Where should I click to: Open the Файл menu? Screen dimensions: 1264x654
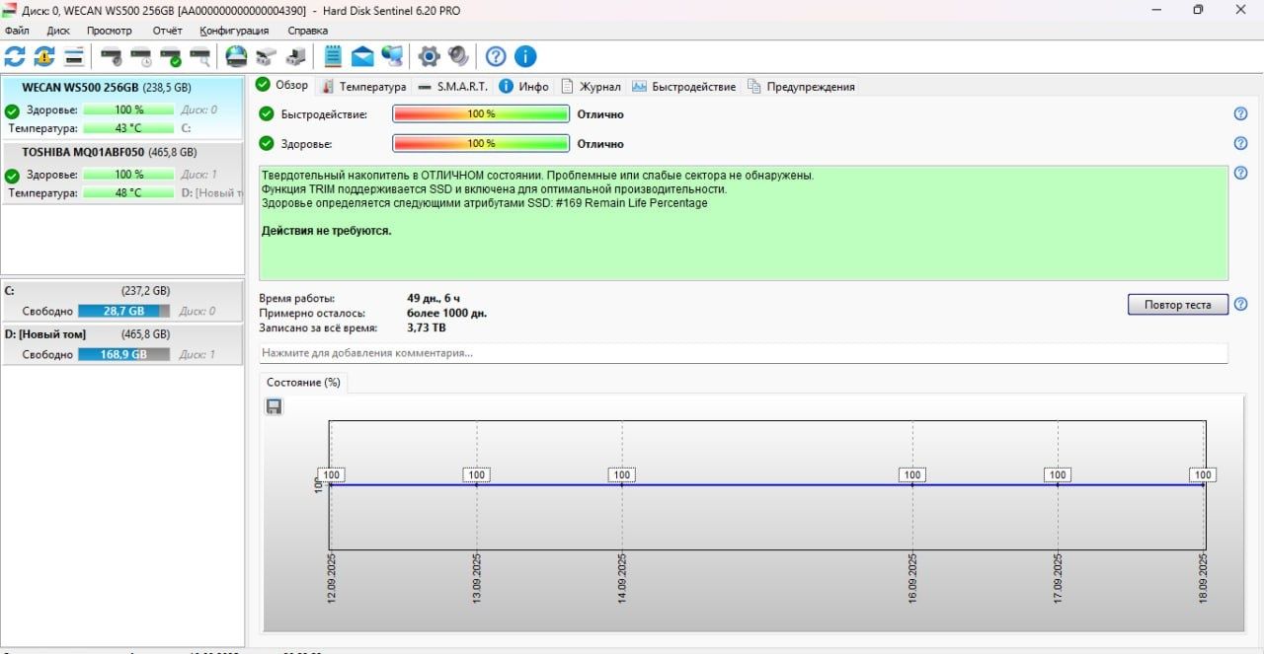[x=17, y=31]
